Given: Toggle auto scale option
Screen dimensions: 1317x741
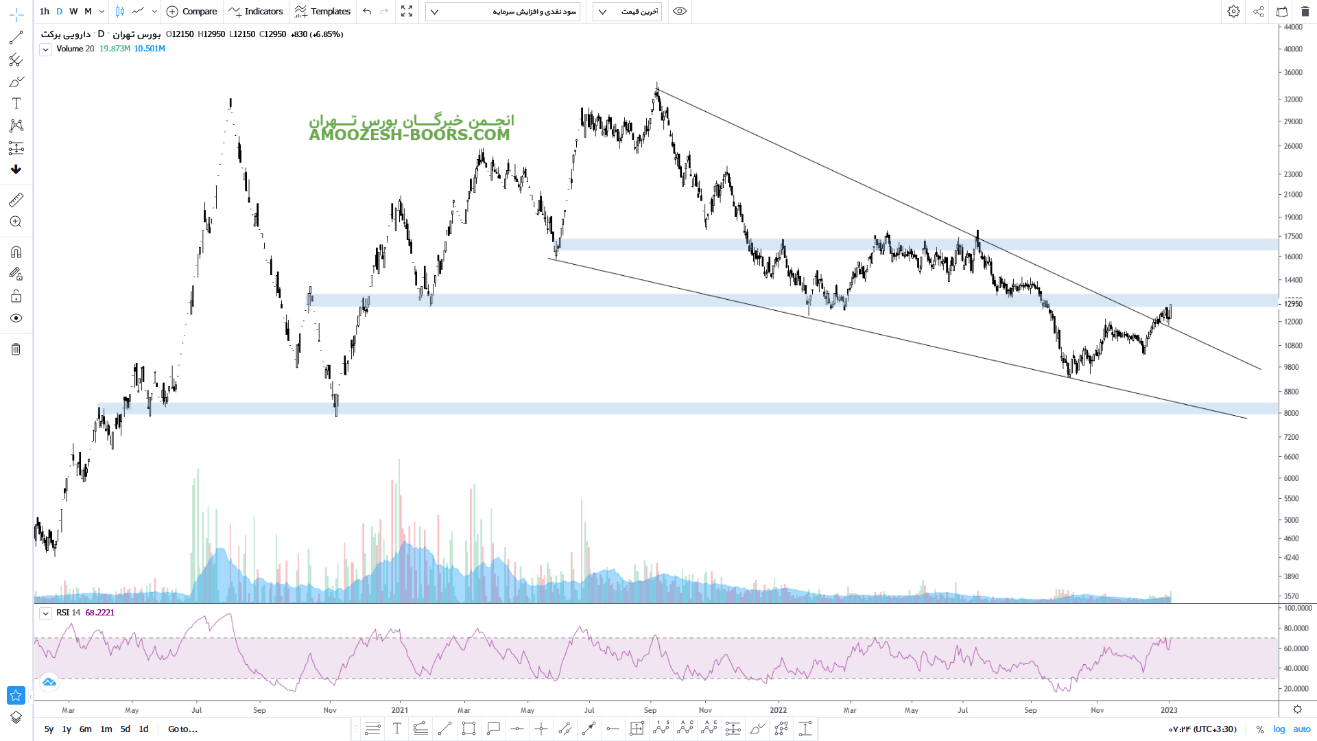Looking at the screenshot, I should pos(1302,729).
